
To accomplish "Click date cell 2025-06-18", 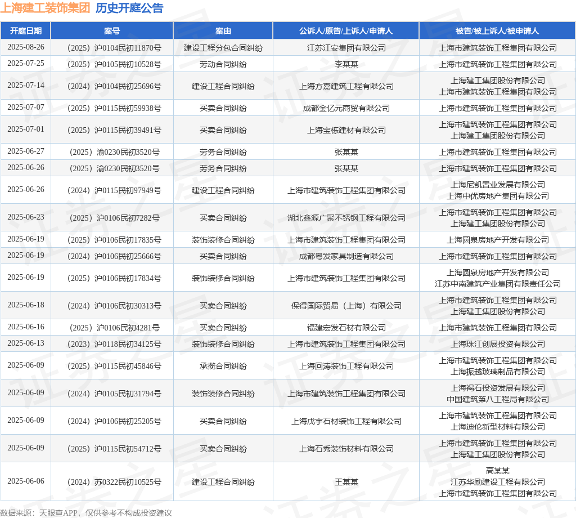I will 26,305.
